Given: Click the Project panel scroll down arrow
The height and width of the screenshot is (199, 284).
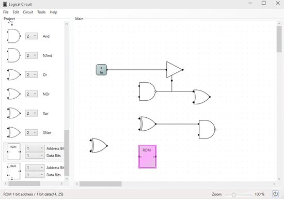Looking at the screenshot, I should [x=67, y=178].
